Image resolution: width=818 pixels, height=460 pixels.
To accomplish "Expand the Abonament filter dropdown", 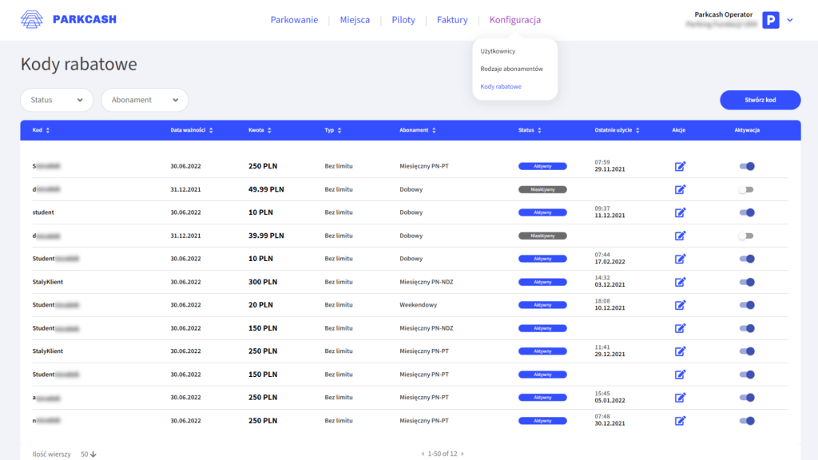I will click(x=144, y=100).
